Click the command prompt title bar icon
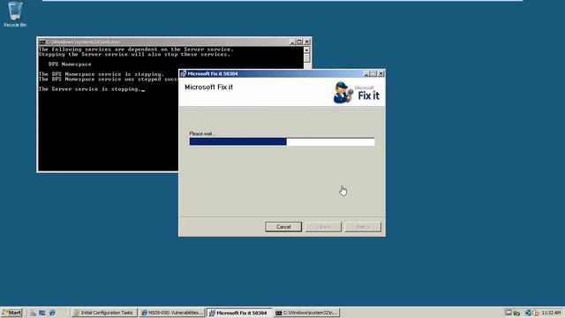Screen dimensions: 565x318 pyautogui.click(x=41, y=42)
